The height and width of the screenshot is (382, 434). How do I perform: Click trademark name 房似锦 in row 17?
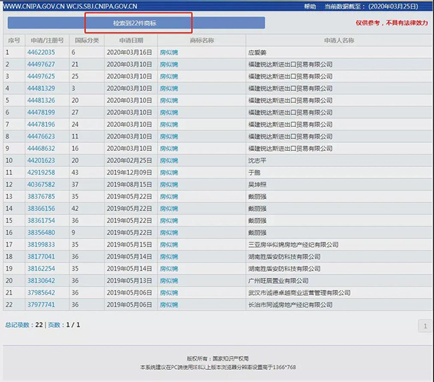click(169, 244)
